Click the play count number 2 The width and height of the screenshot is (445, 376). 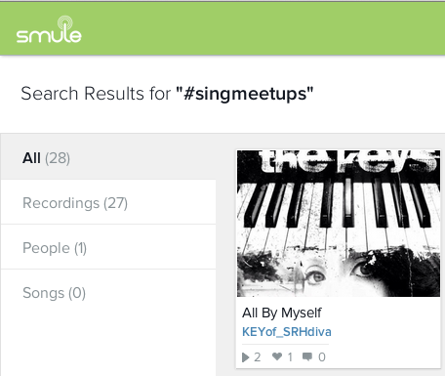click(258, 357)
